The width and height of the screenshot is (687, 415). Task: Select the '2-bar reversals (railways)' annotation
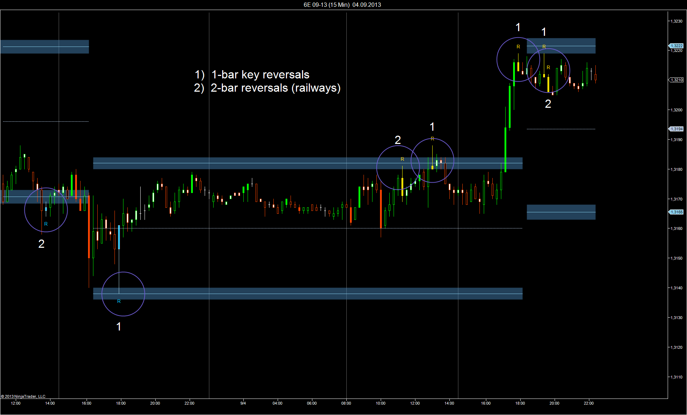(275, 88)
